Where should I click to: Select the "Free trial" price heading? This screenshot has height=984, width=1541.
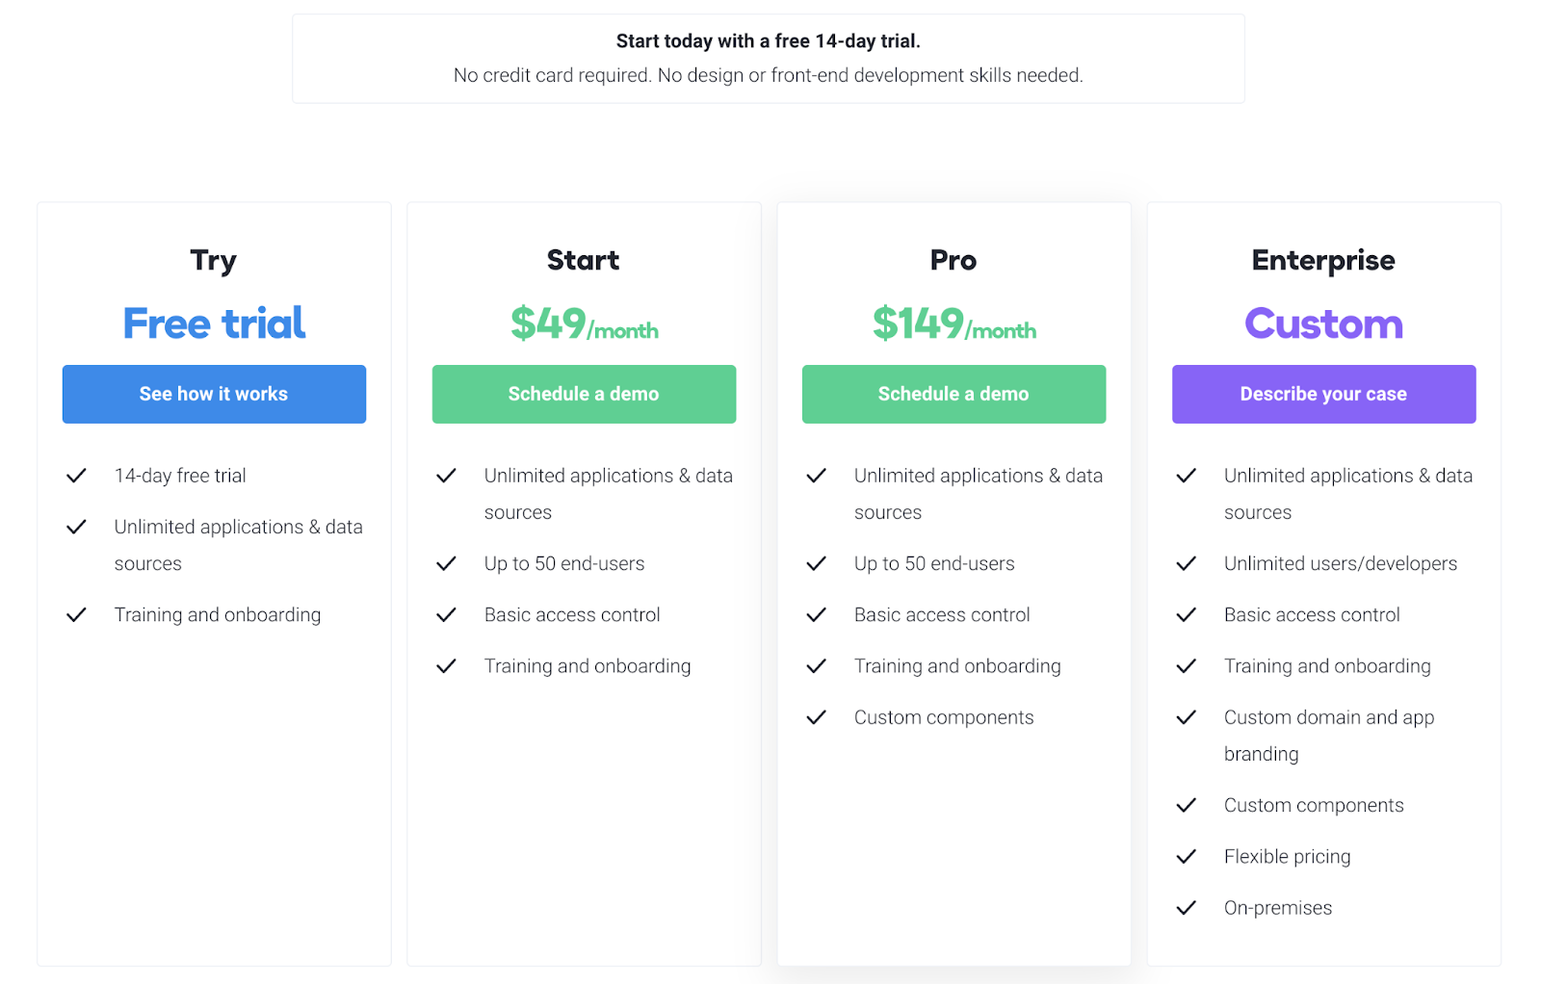pos(214,324)
